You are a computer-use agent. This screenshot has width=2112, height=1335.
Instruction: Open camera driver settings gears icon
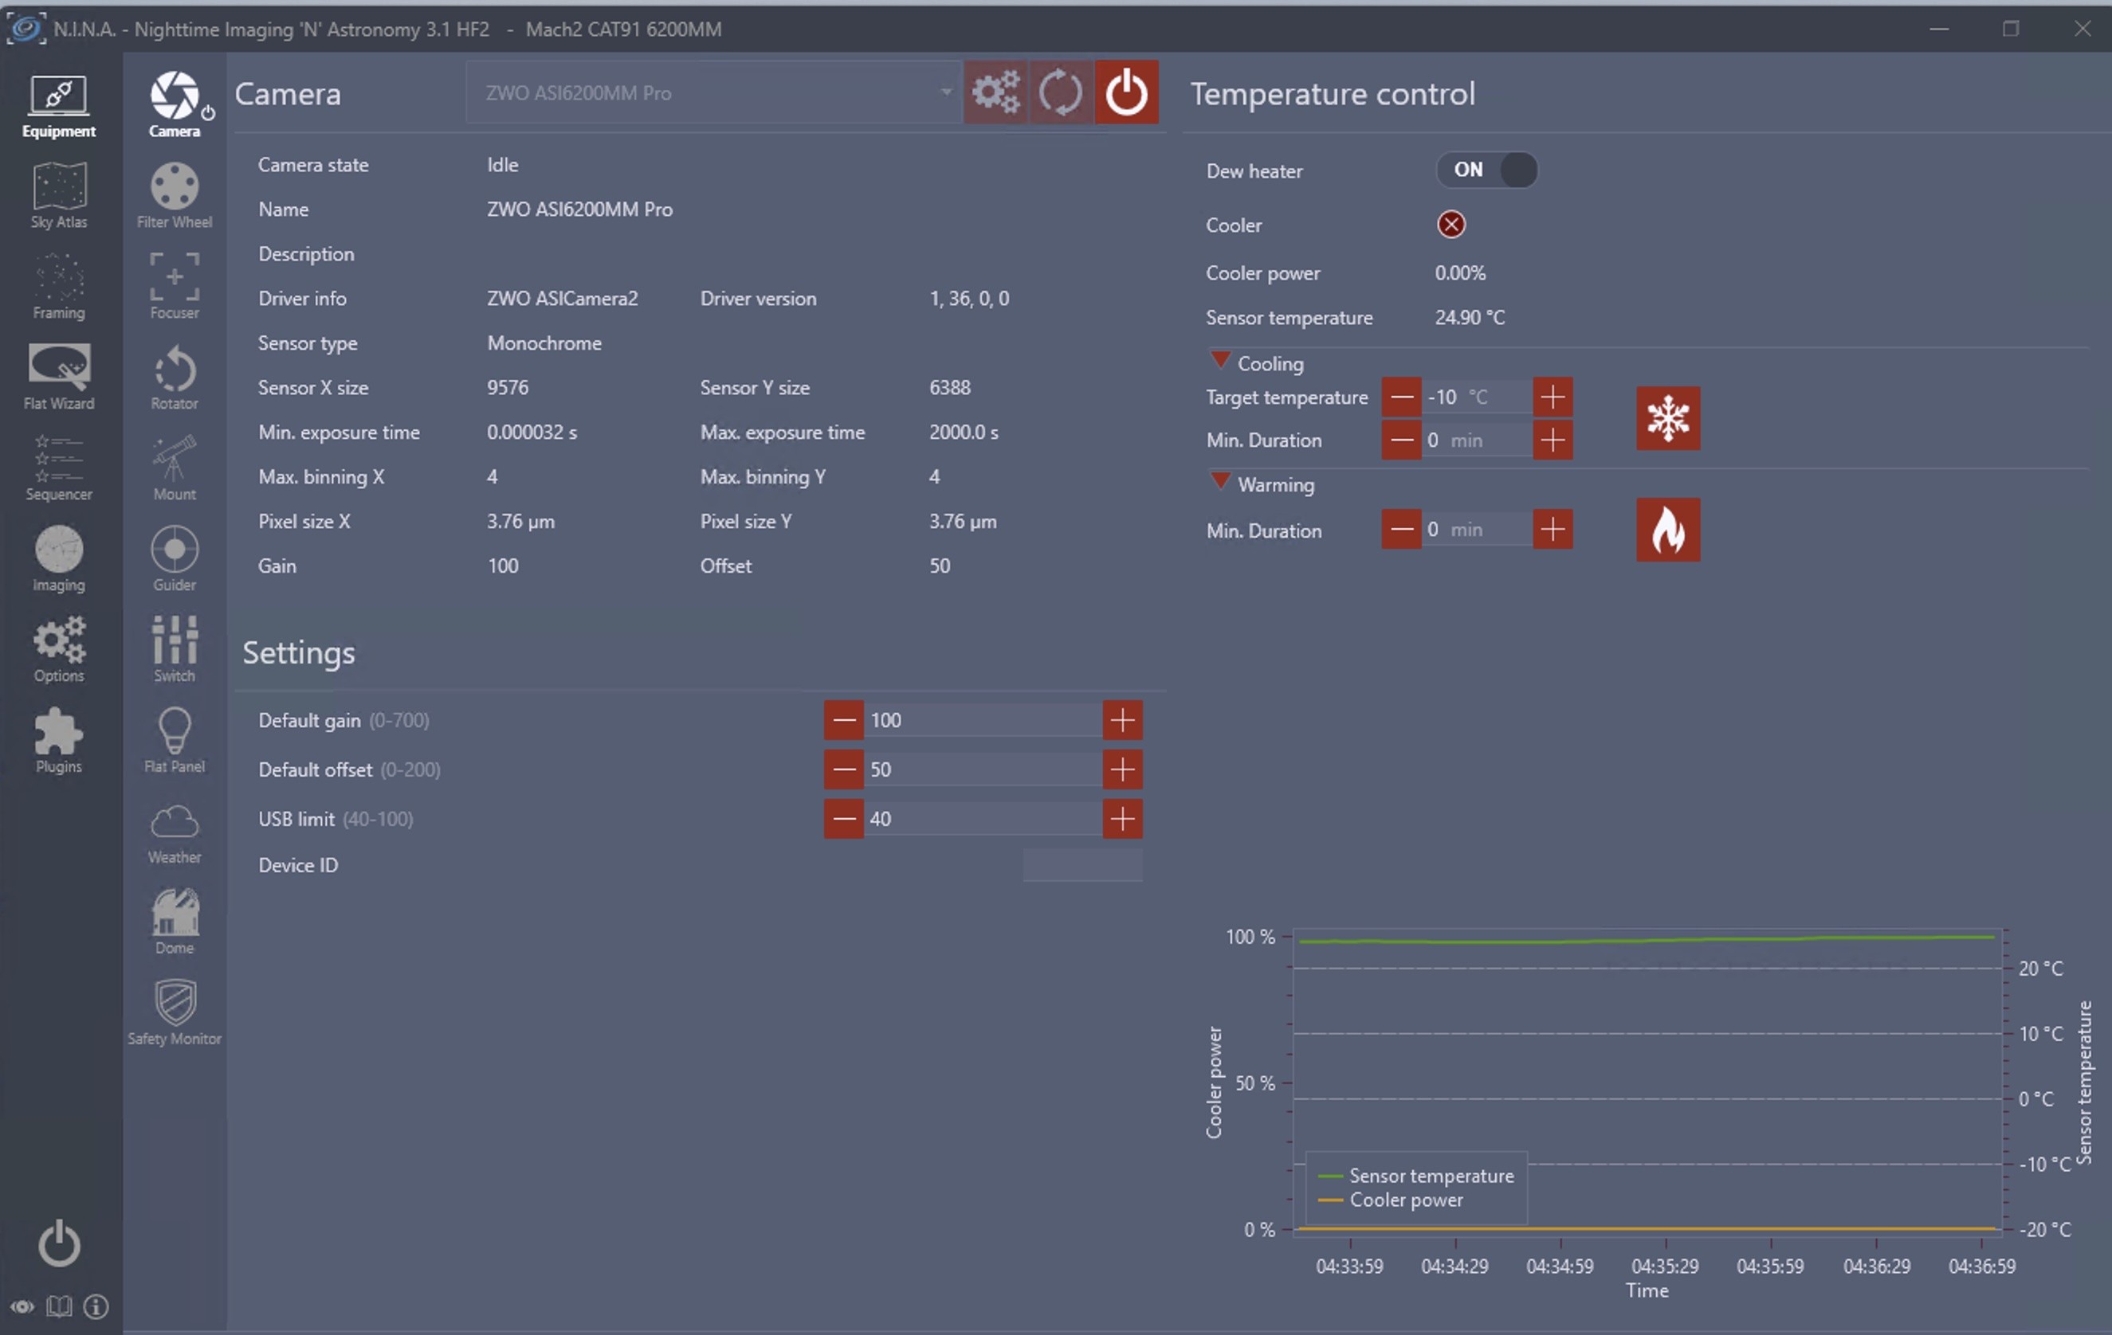(995, 92)
